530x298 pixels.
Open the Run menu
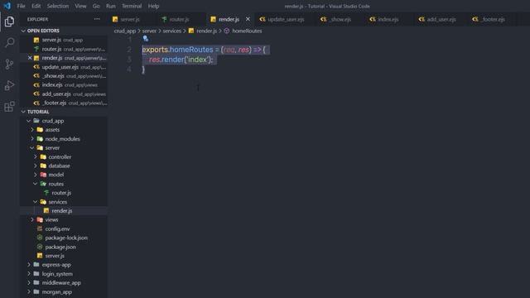[110, 6]
